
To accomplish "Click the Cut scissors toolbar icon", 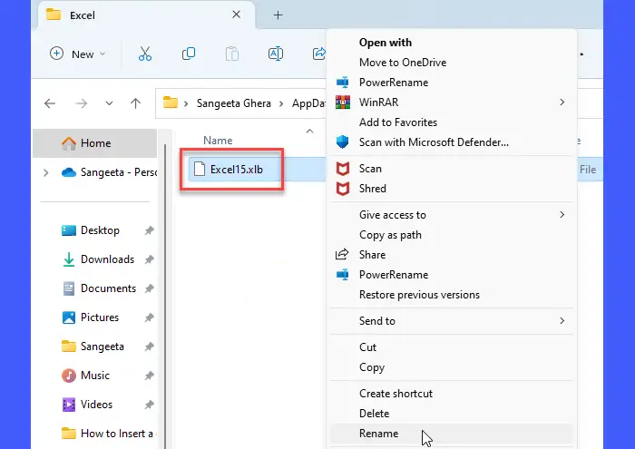I will point(145,54).
